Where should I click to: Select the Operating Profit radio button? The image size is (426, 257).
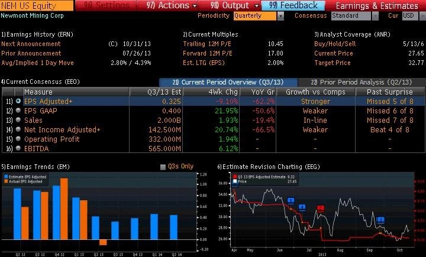[18, 139]
